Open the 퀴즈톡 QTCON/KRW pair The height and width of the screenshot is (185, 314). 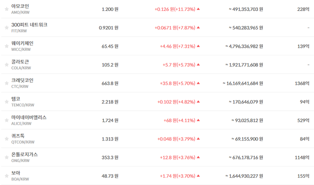point(23,139)
